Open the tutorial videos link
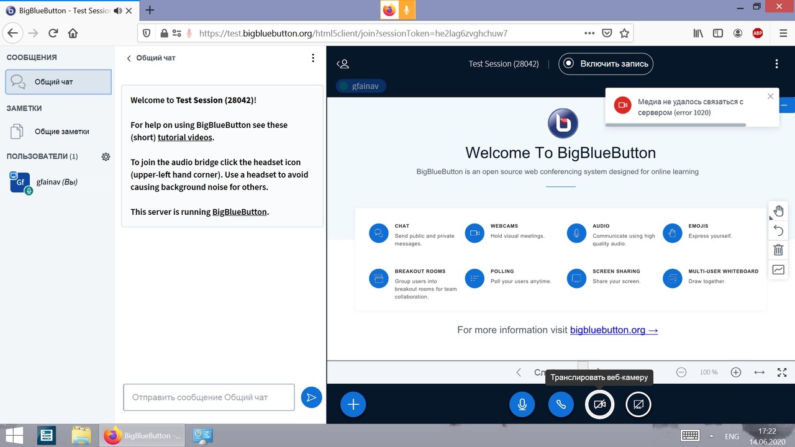 click(x=185, y=137)
